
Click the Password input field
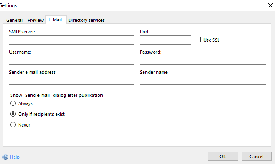203,60
